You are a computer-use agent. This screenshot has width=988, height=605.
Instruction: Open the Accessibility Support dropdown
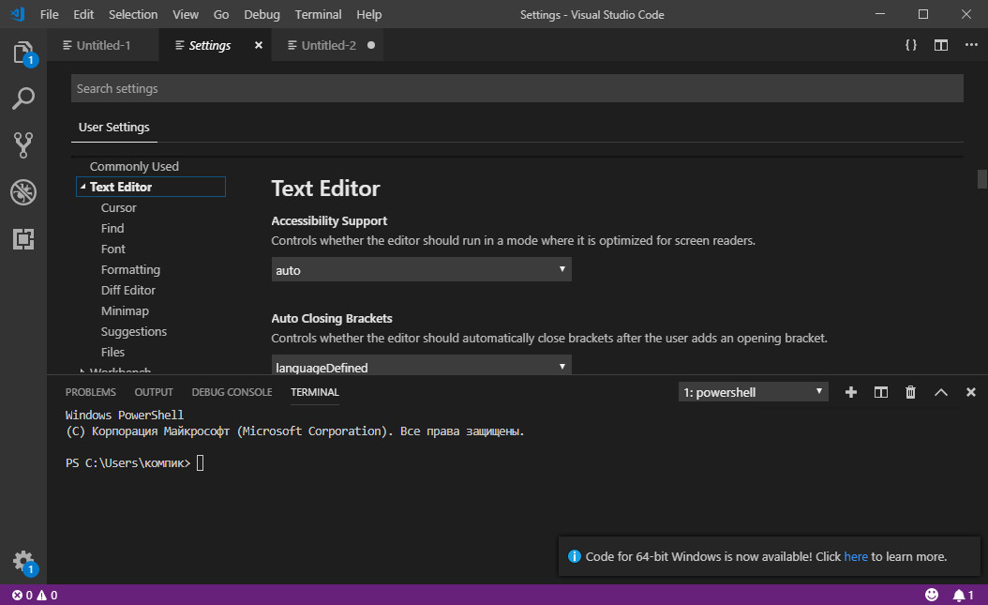tap(421, 270)
